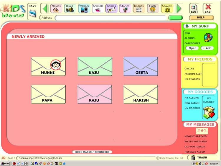Open the Games category
Screen dimensions: 221x166
pos(111,9)
